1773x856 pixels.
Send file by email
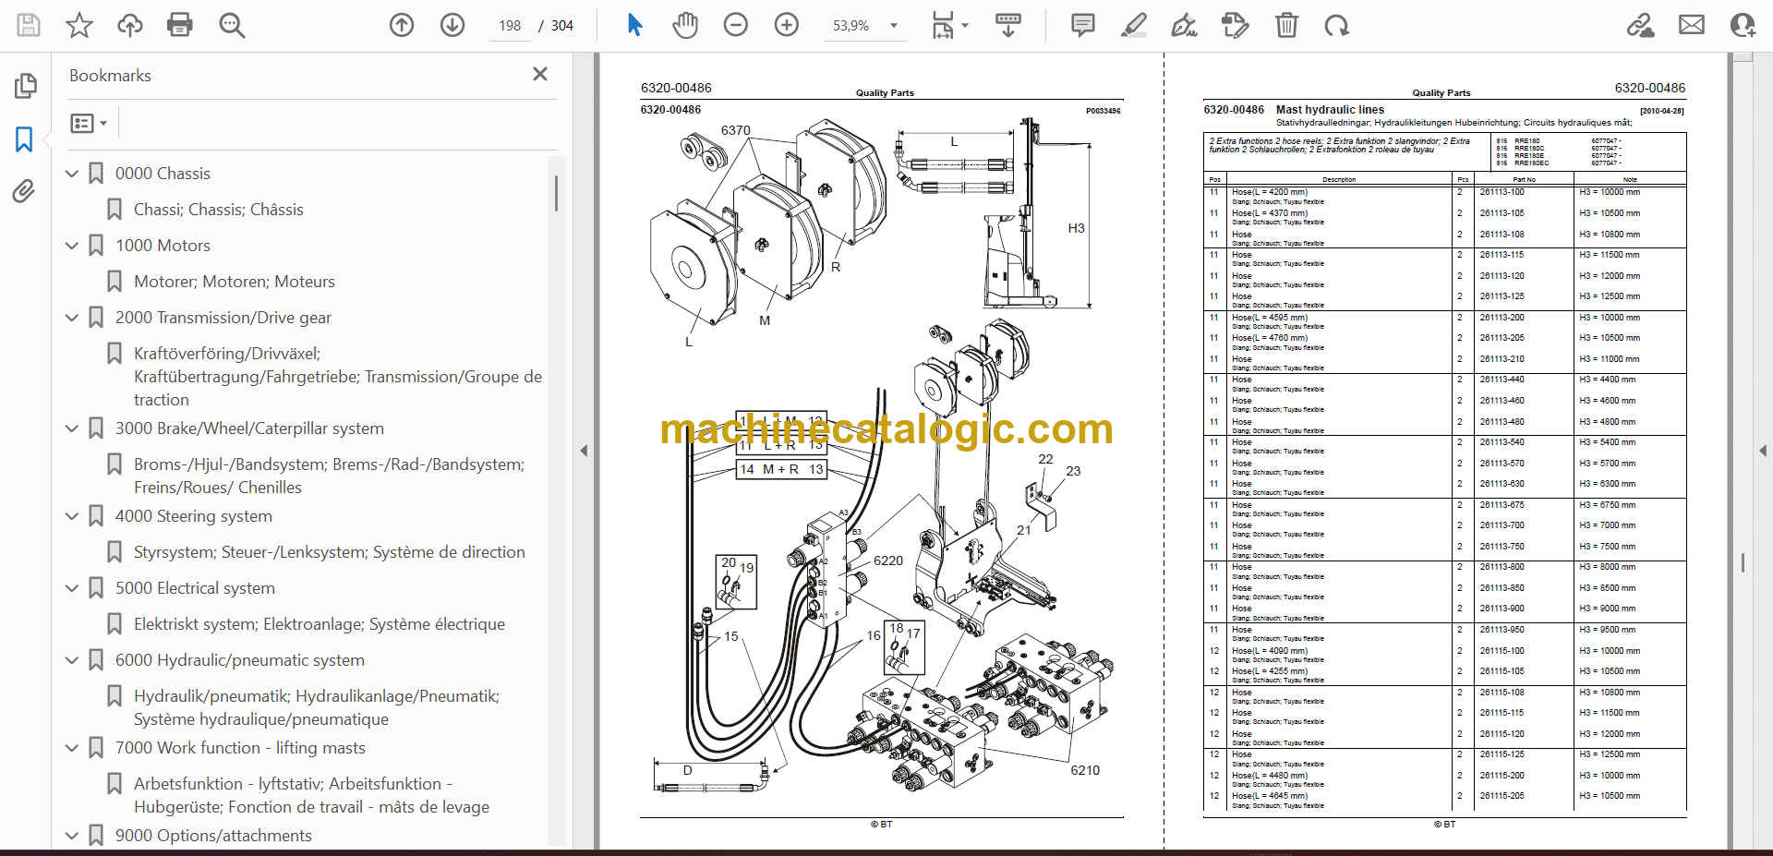[x=1692, y=25]
